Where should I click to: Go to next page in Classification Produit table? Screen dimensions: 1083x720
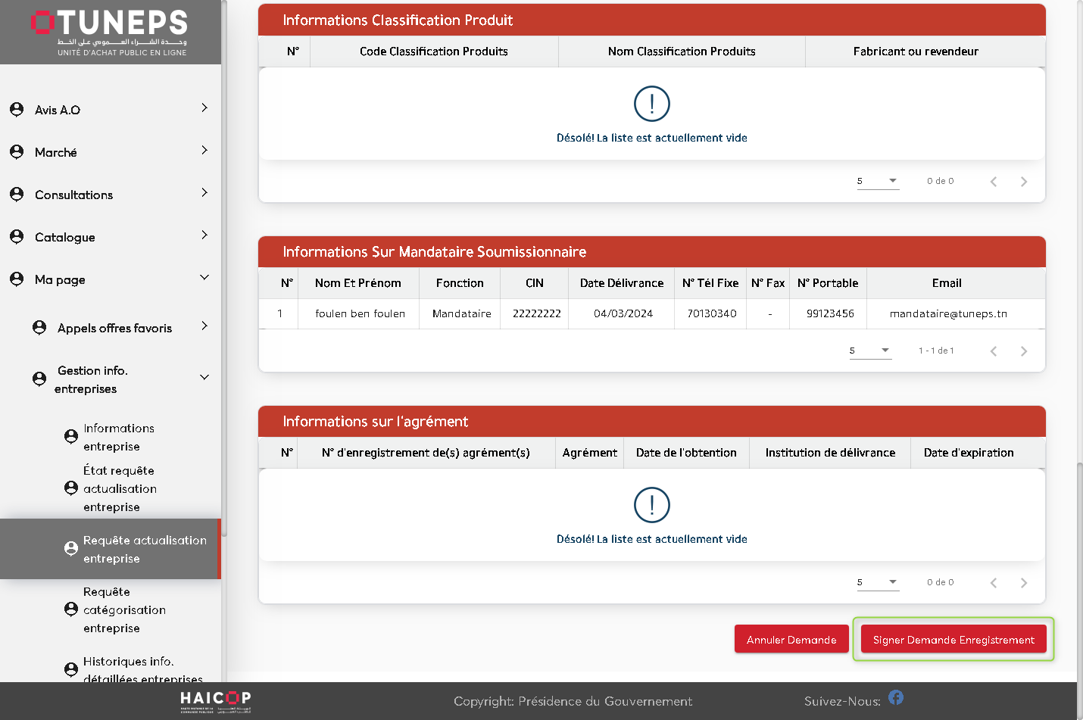[x=1024, y=182]
